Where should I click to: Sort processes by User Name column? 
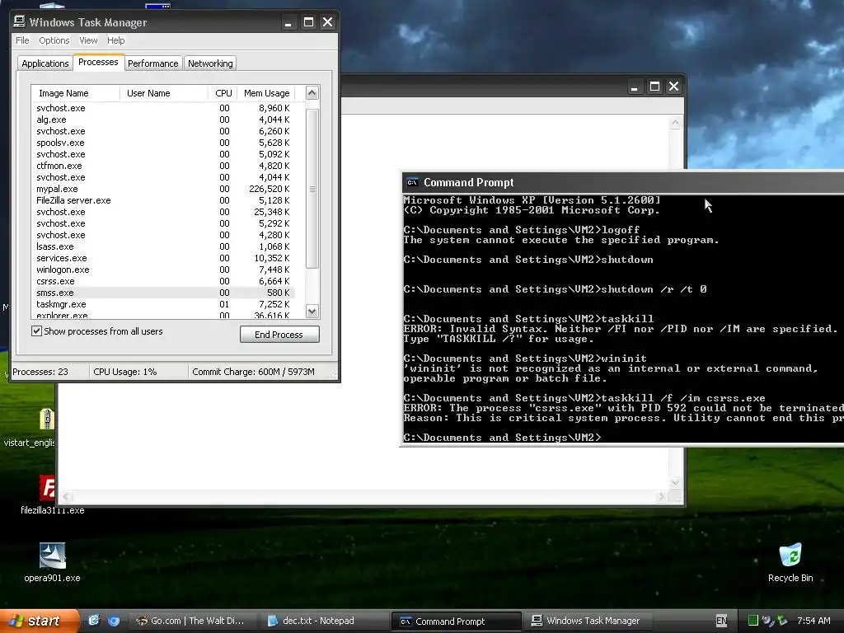pyautogui.click(x=164, y=93)
